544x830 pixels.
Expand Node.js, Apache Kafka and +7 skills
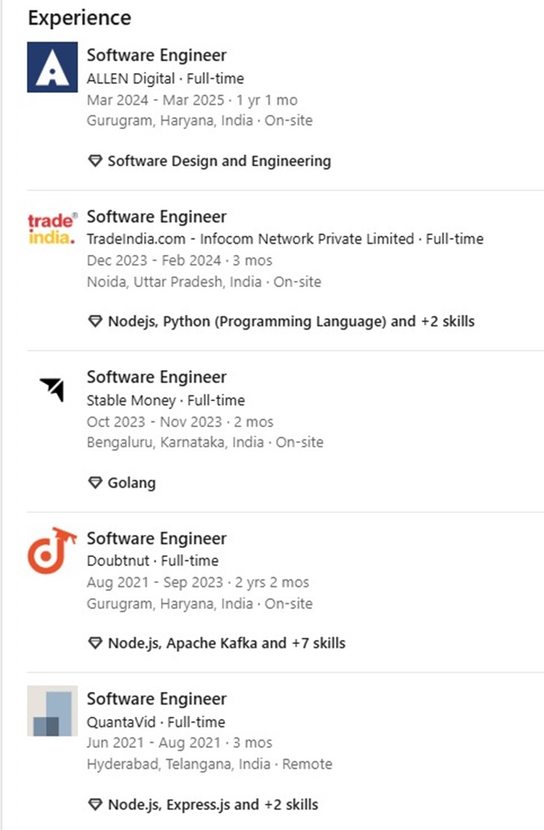(x=227, y=643)
